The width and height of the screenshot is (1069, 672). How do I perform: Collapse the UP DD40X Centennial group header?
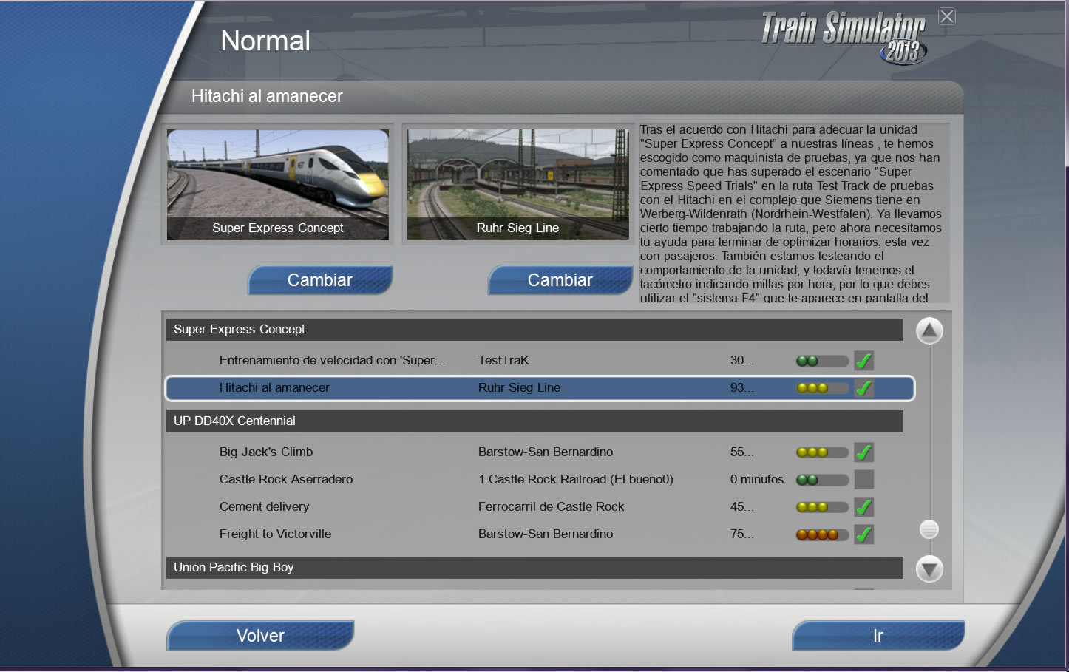pos(534,421)
